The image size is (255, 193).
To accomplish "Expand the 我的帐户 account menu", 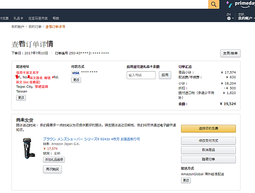I will pos(246,17).
